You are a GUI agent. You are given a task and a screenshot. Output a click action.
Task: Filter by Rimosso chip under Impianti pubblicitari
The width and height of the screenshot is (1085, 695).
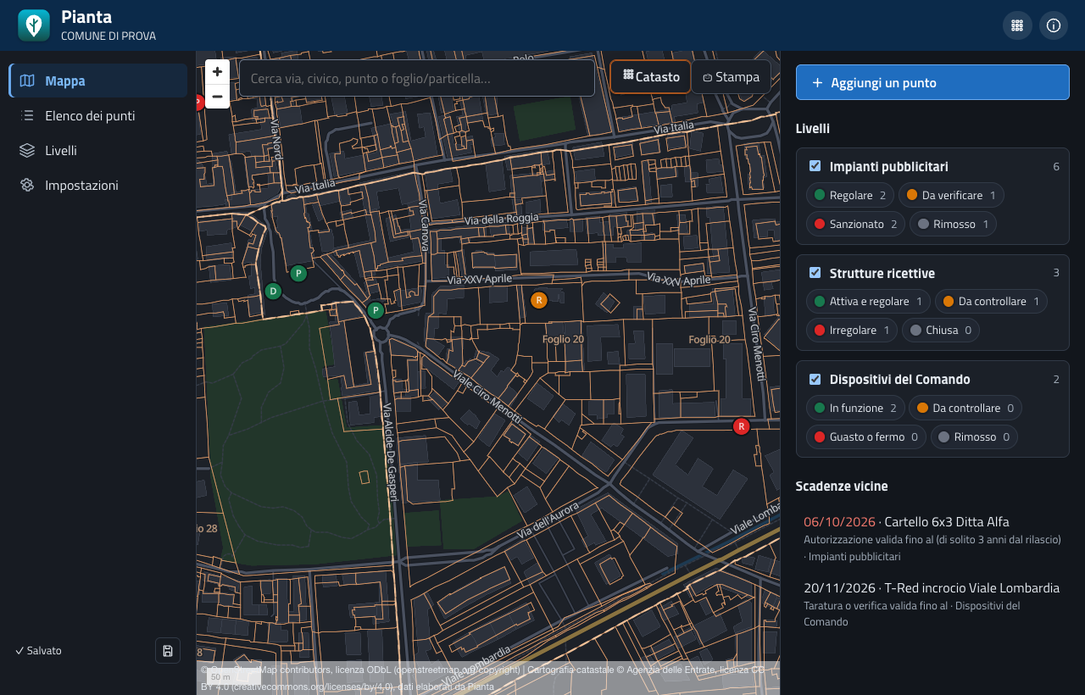pos(953,224)
